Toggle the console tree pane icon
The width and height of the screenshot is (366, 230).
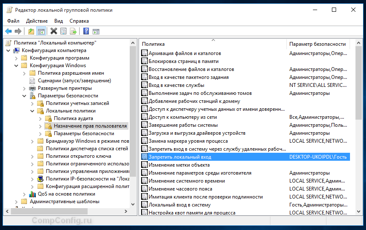point(41,31)
